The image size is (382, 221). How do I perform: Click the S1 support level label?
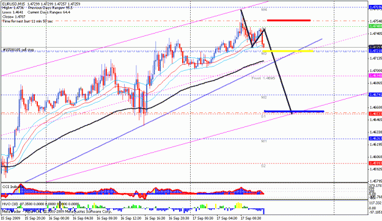263,117
